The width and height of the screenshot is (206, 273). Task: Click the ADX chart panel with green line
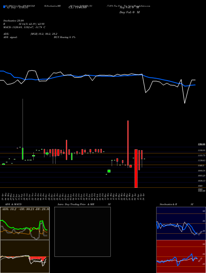[x=25, y=223]
